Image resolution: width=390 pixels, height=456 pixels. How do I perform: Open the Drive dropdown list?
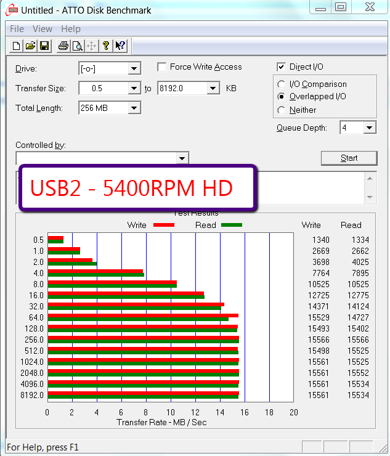tap(134, 69)
